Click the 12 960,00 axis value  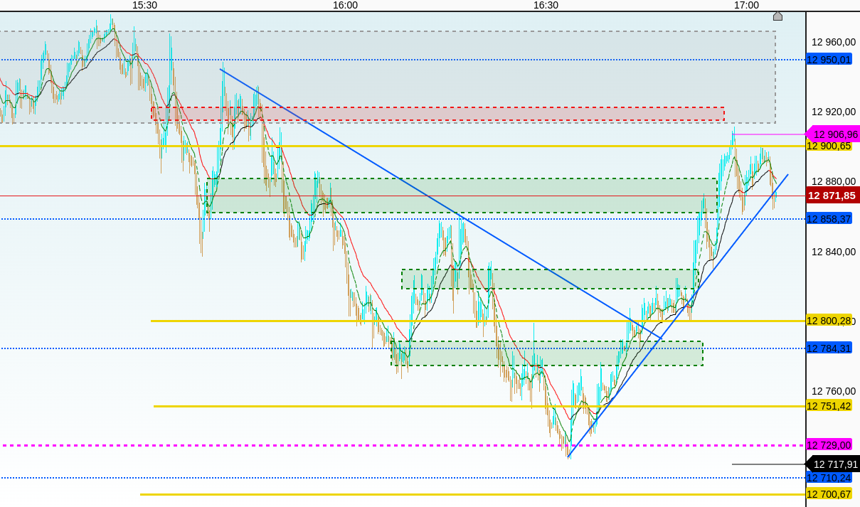click(x=834, y=41)
